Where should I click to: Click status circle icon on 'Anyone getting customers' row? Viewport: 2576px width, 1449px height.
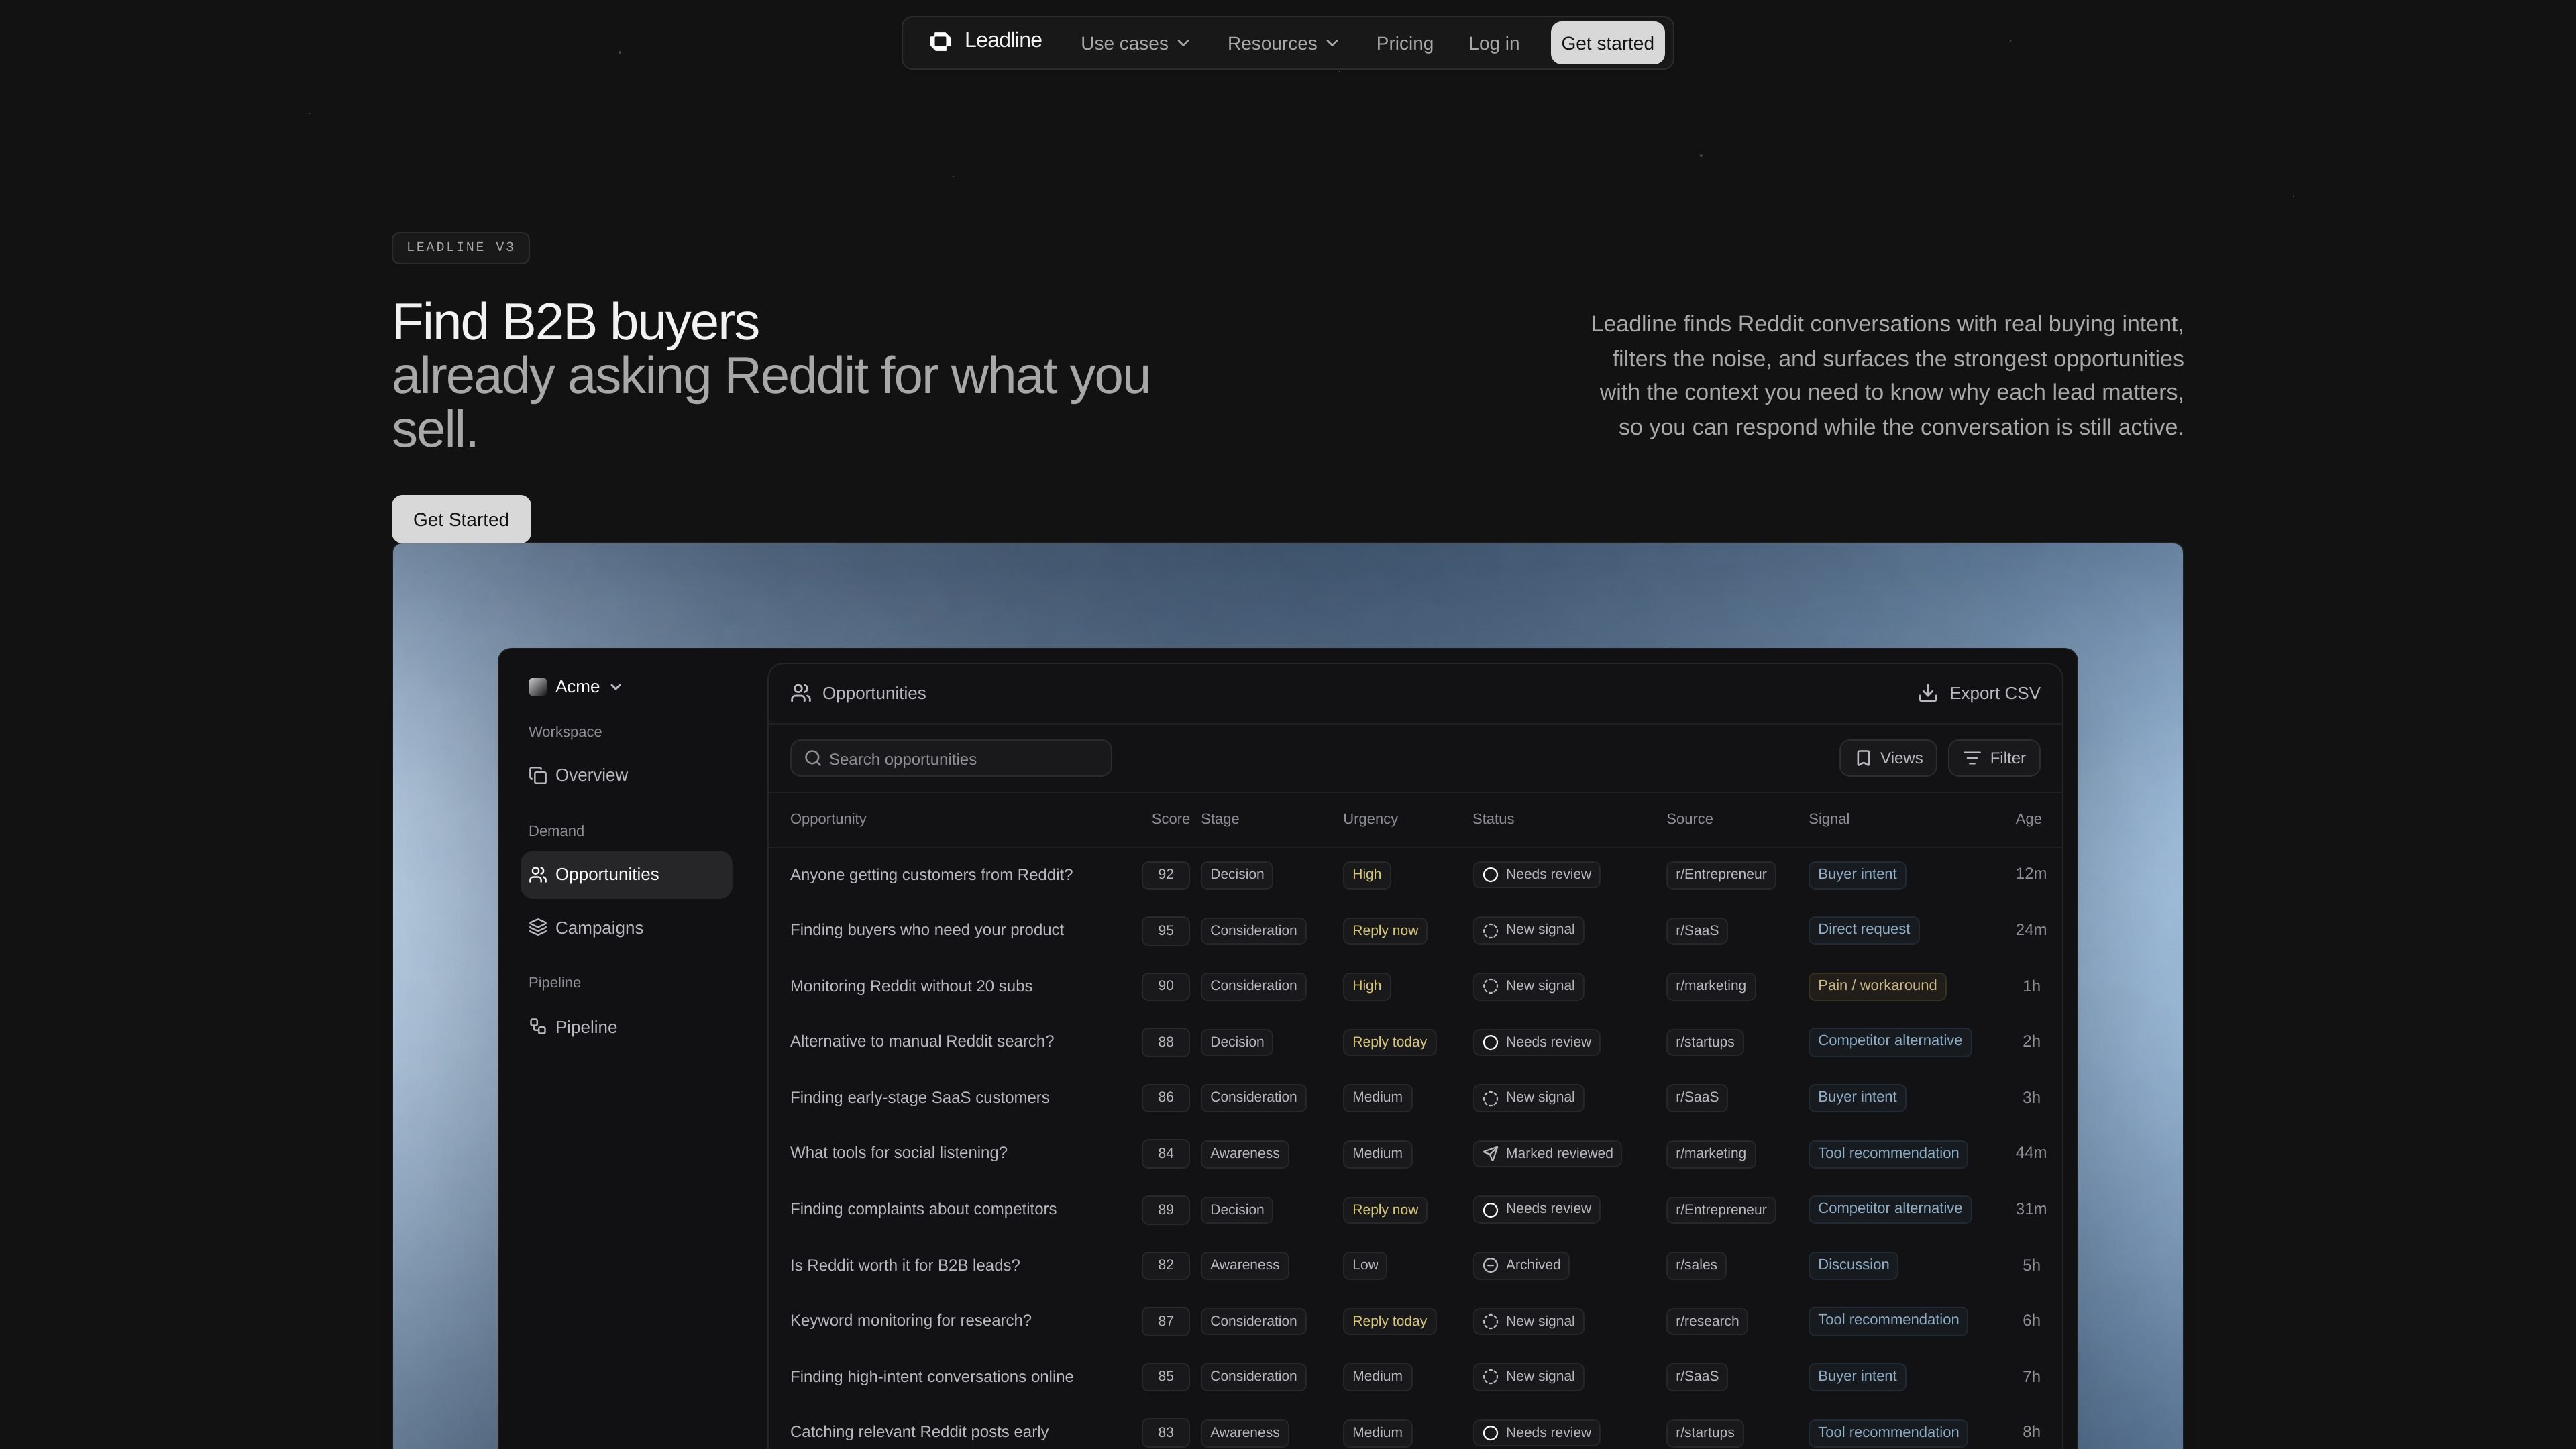[1490, 875]
